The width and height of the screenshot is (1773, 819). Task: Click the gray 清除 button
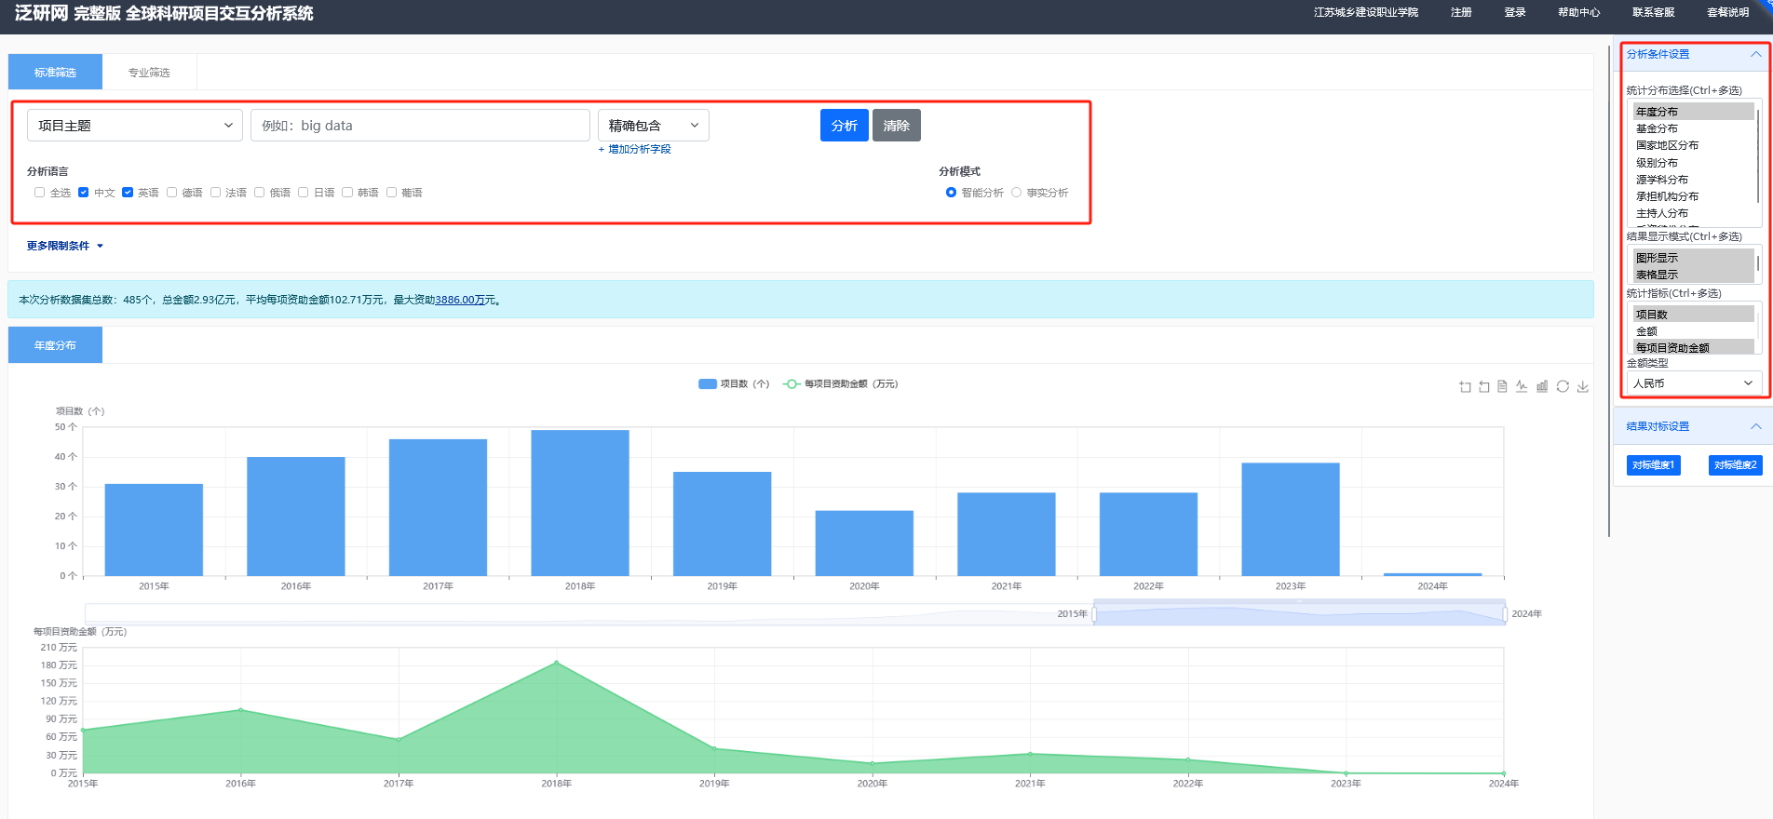coord(897,126)
